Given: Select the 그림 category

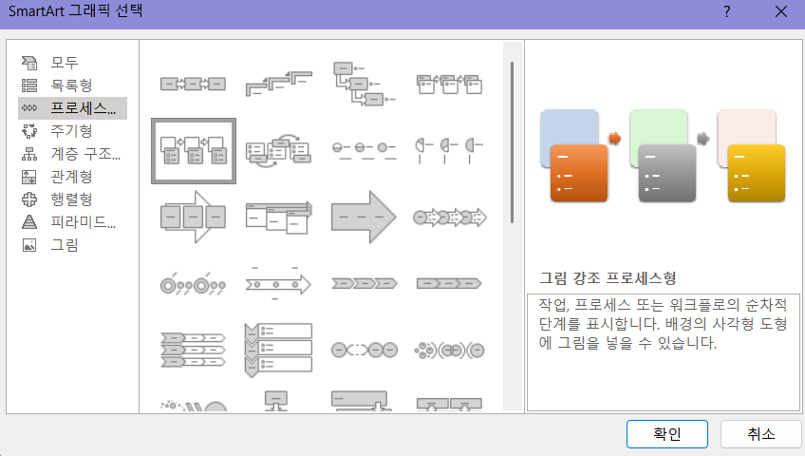Looking at the screenshot, I should pyautogui.click(x=72, y=245).
